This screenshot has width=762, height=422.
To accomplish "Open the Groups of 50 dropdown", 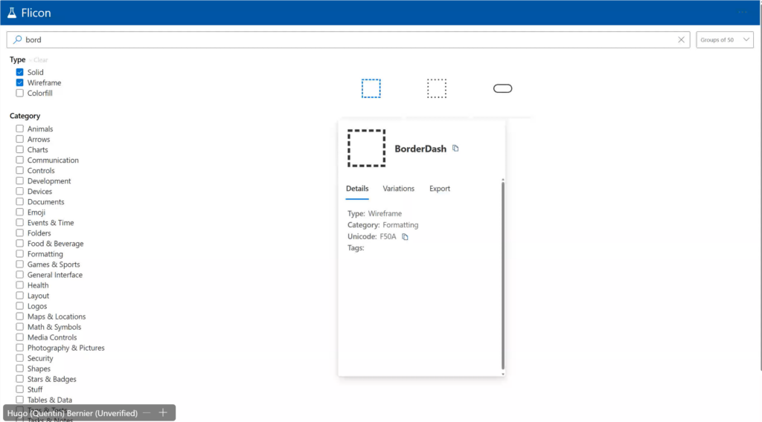I will 726,40.
